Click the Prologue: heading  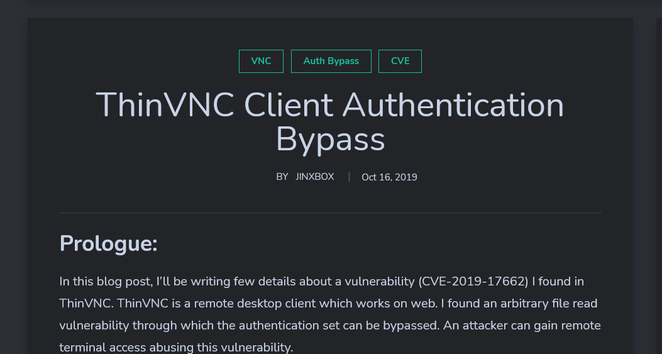point(109,244)
